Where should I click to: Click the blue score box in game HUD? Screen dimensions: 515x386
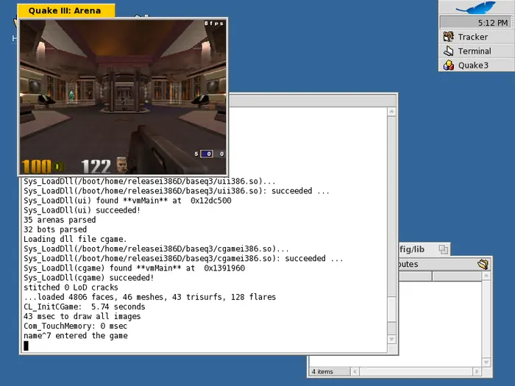coord(207,154)
